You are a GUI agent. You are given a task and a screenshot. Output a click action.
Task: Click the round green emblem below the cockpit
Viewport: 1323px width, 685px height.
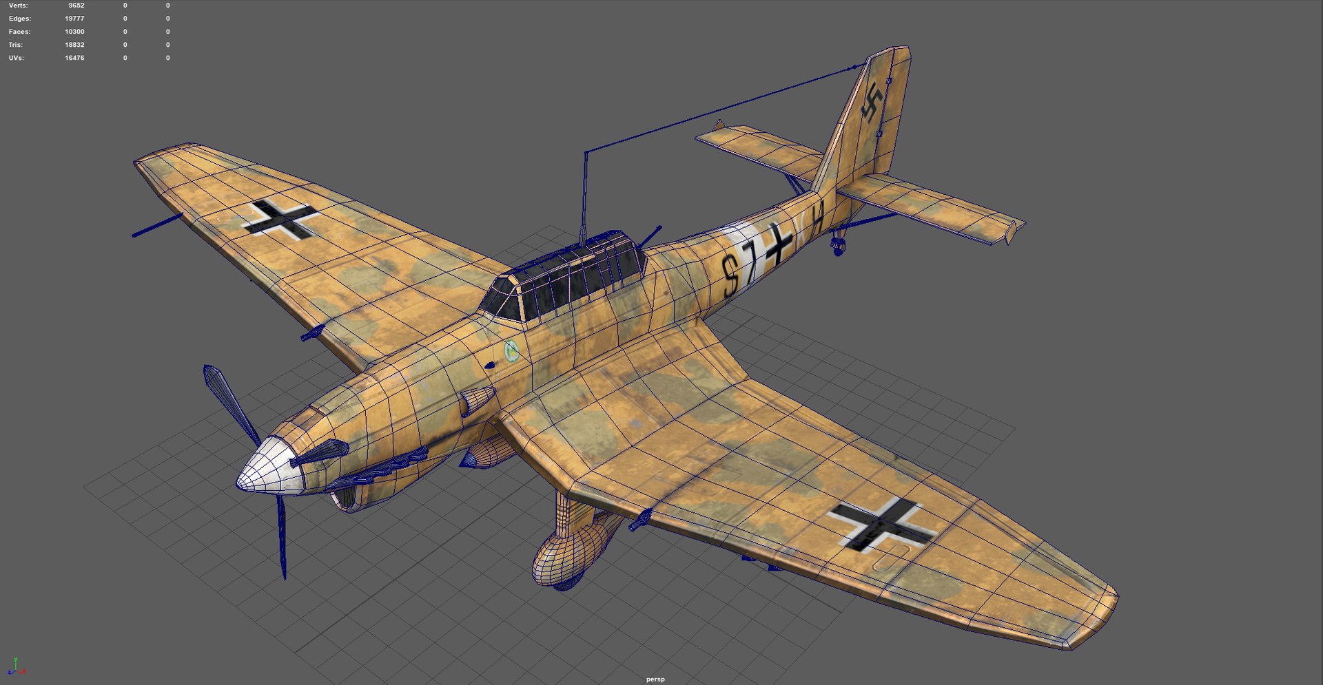[x=511, y=350]
